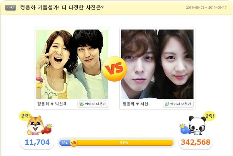
Task: Select the left couple photo thumbnail
Action: pos(72,64)
